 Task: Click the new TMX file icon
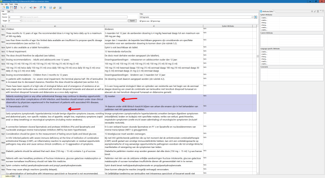click(4, 8)
